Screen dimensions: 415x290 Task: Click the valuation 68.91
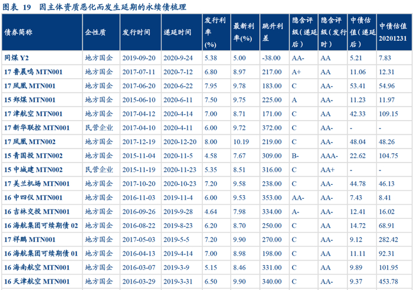point(387,225)
